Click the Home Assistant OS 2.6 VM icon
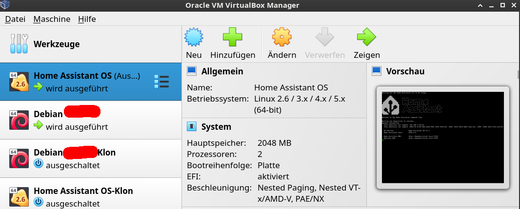 [19, 81]
